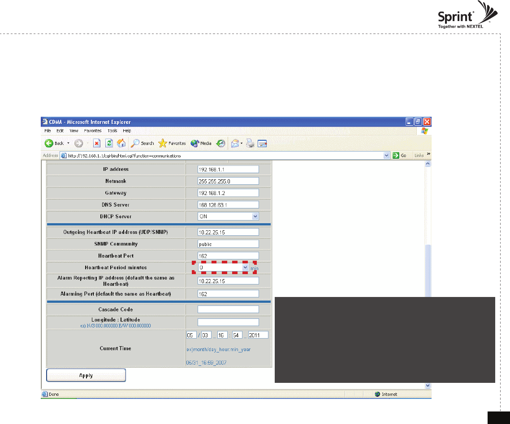Expand the DHCP Server dropdown
Screen dimensions: 510x424
(x=255, y=216)
